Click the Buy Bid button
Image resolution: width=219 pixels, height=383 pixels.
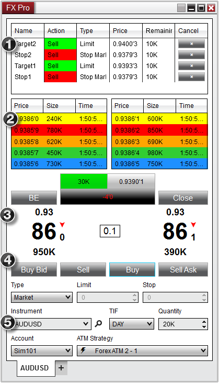pyautogui.click(x=34, y=270)
